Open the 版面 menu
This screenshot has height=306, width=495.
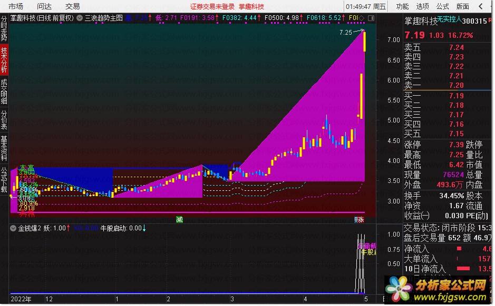462,6
